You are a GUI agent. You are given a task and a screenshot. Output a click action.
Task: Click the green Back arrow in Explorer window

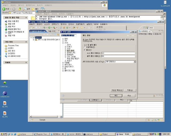pos(4,9)
